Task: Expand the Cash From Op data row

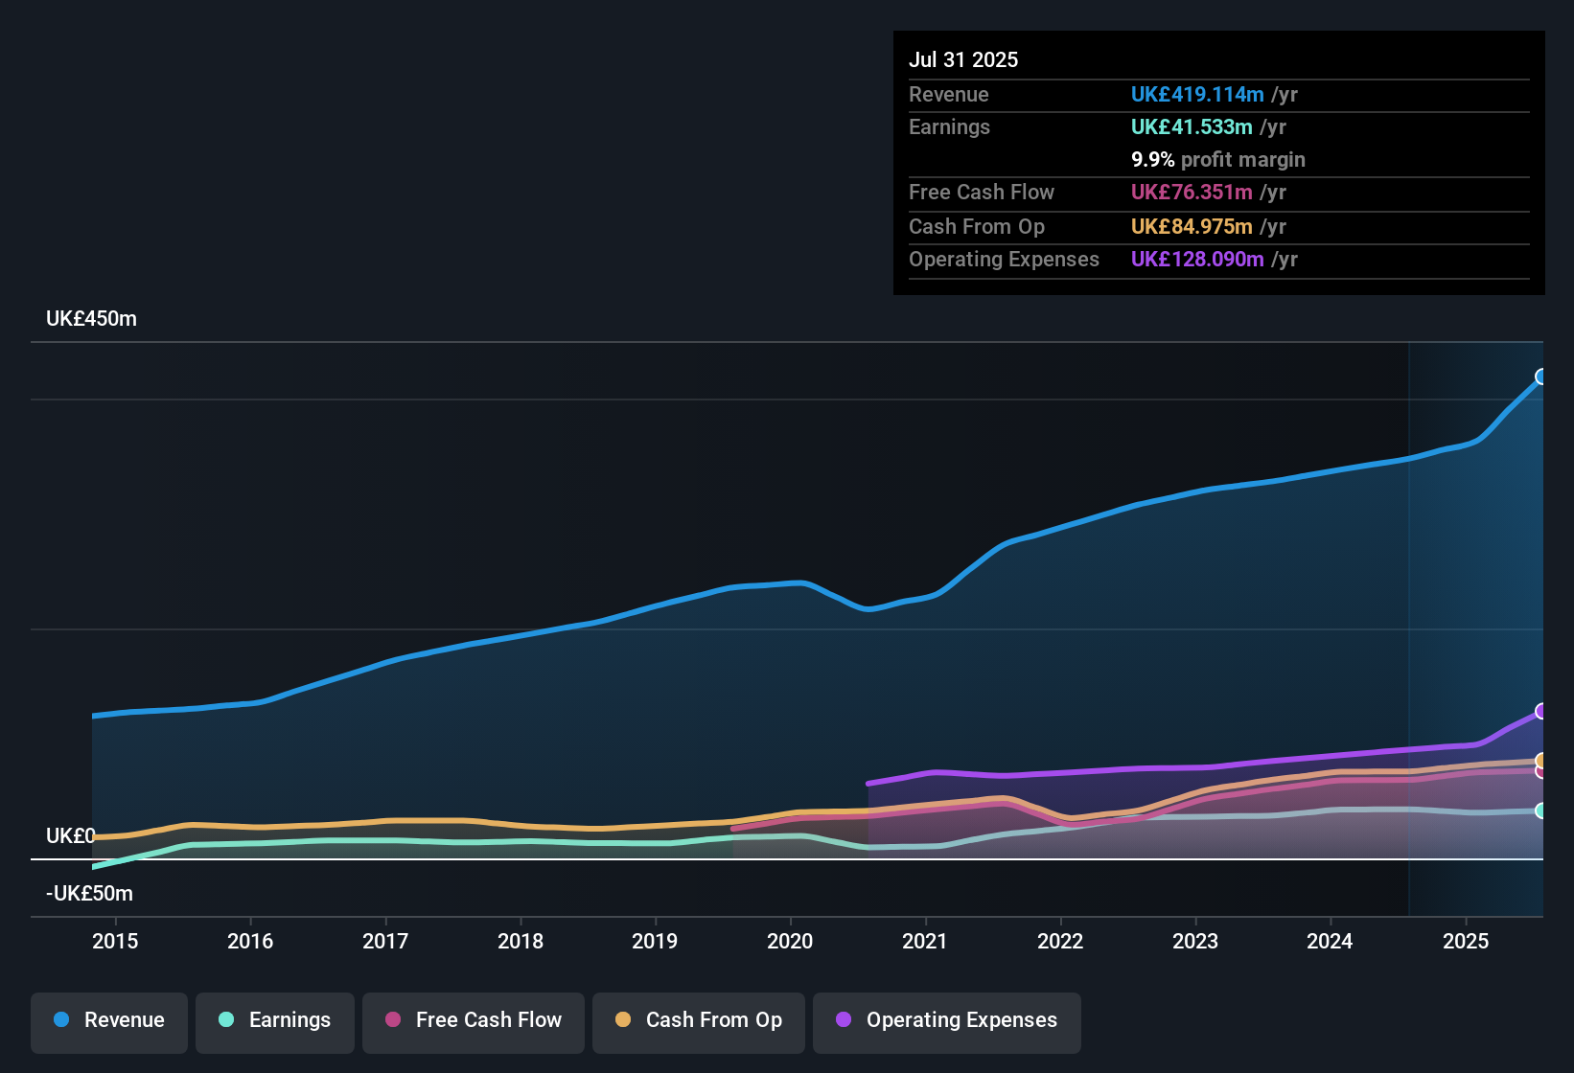Action: pos(972,226)
